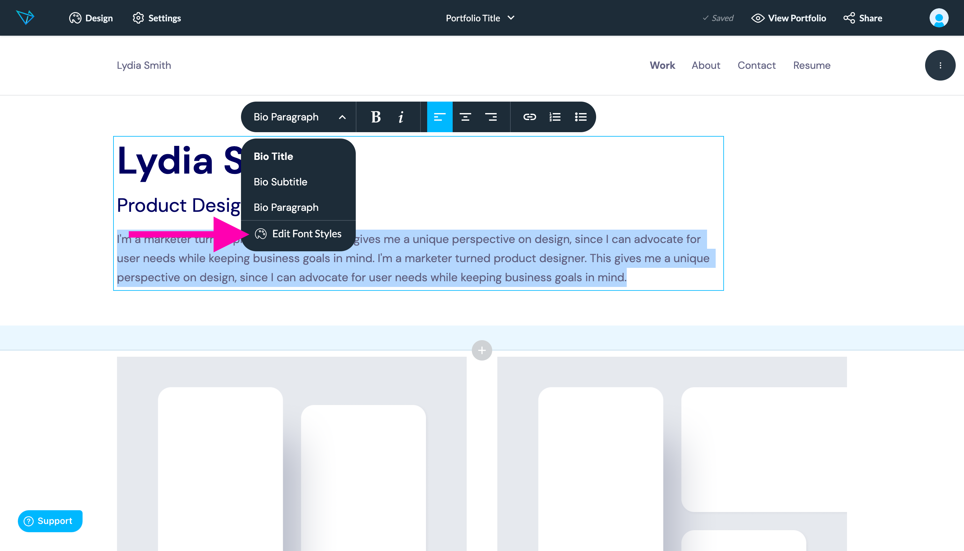
Task: Enable center text alignment
Action: [x=465, y=117]
